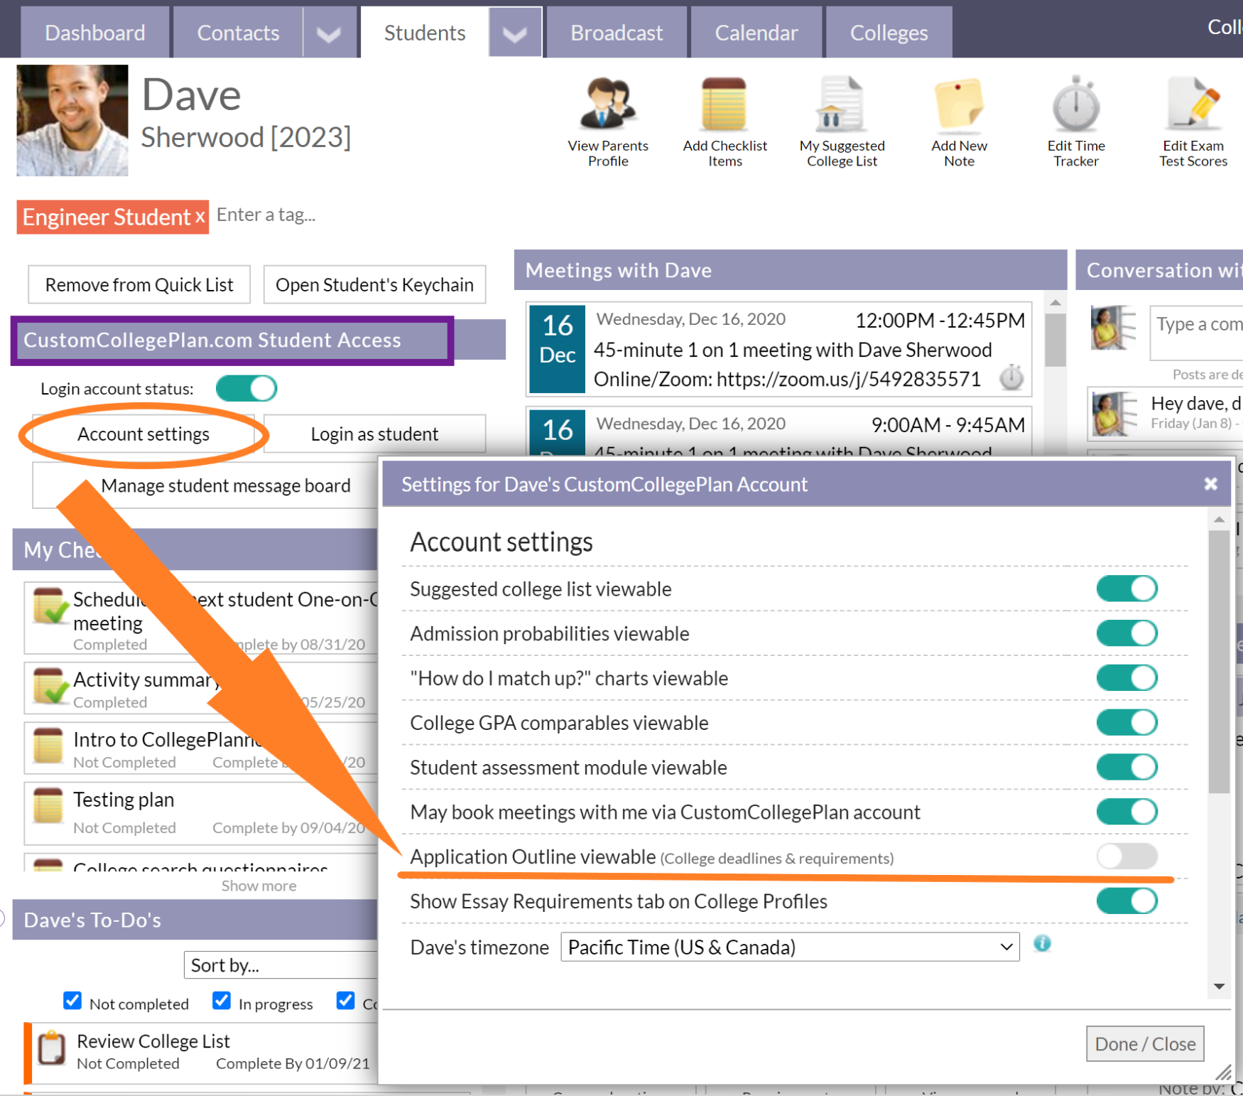
Task: Toggle Show Essay Requirements tab switch
Action: pyautogui.click(x=1127, y=901)
